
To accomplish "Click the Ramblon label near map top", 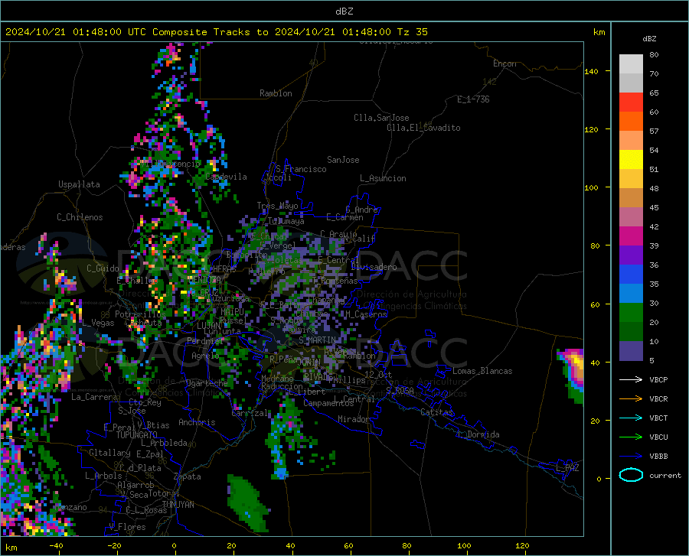I will pos(276,93).
